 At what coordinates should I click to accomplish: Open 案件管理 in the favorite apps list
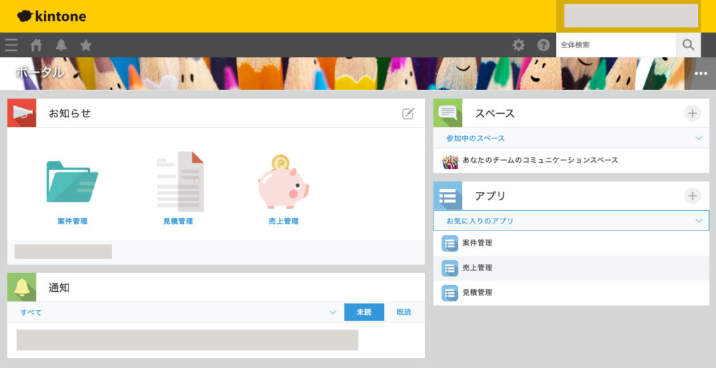coord(477,243)
